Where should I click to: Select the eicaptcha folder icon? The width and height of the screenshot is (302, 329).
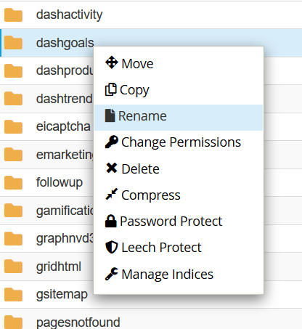point(13,126)
